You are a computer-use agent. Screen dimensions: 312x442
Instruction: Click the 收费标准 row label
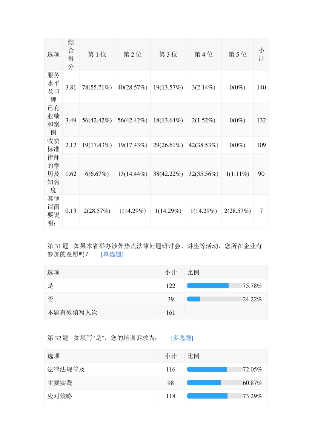[x=53, y=145]
